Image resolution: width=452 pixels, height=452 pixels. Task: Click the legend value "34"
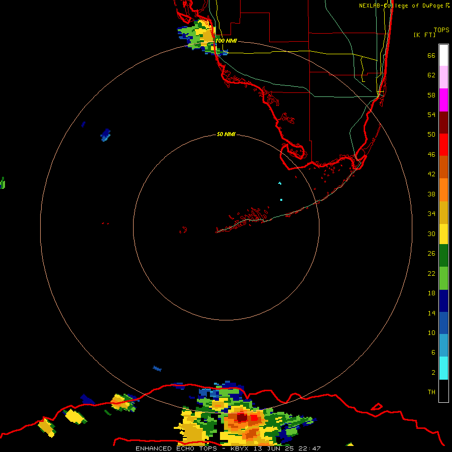(x=431, y=213)
